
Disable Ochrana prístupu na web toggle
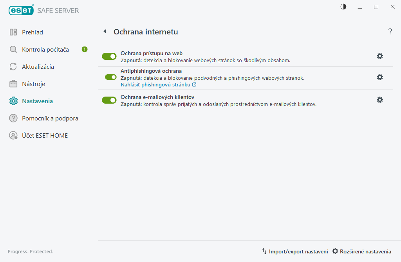click(109, 57)
